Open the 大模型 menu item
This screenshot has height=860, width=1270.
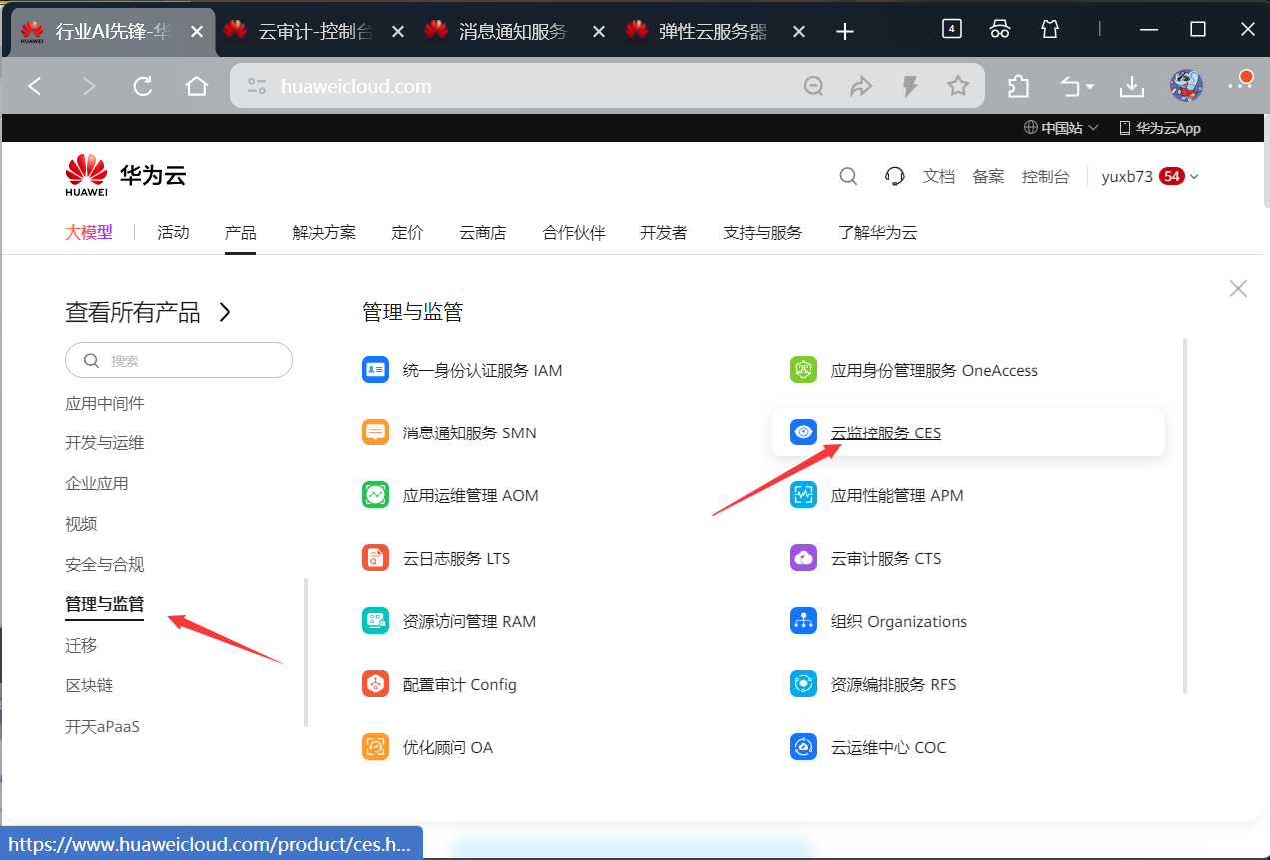pos(89,232)
